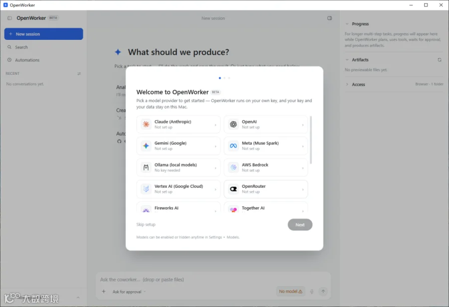Click the Access section header
This screenshot has width=449, height=307.
point(394,84)
